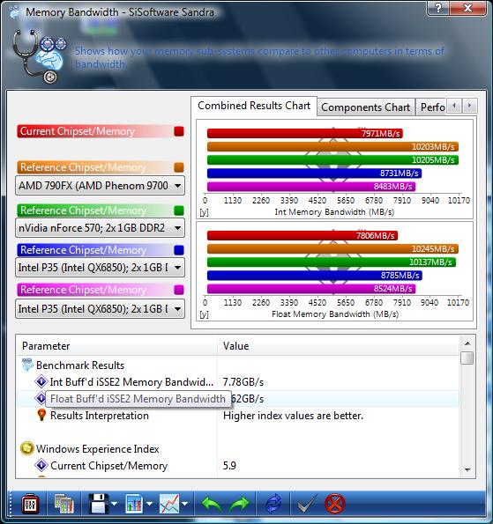Open the nVidia nForce 570 reference dropdown

[x=100, y=228]
